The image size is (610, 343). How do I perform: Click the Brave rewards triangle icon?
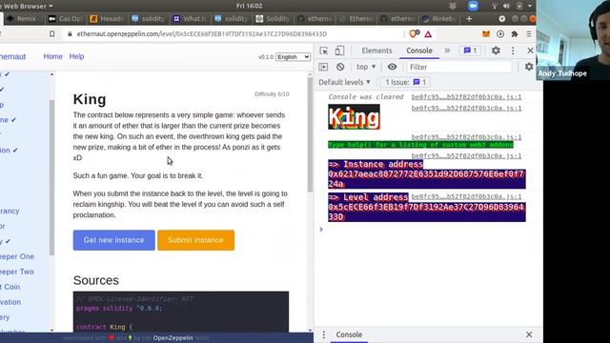(428, 34)
